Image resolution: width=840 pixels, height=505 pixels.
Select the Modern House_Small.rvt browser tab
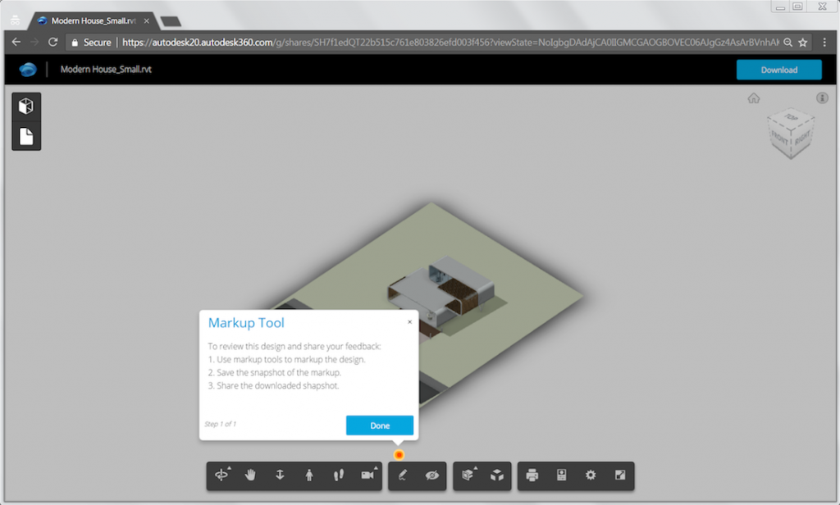pos(92,20)
